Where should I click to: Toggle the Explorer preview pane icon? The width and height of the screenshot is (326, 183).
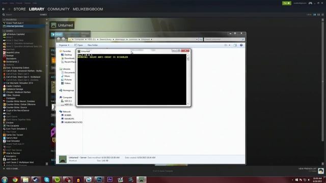pyautogui.click(x=235, y=45)
